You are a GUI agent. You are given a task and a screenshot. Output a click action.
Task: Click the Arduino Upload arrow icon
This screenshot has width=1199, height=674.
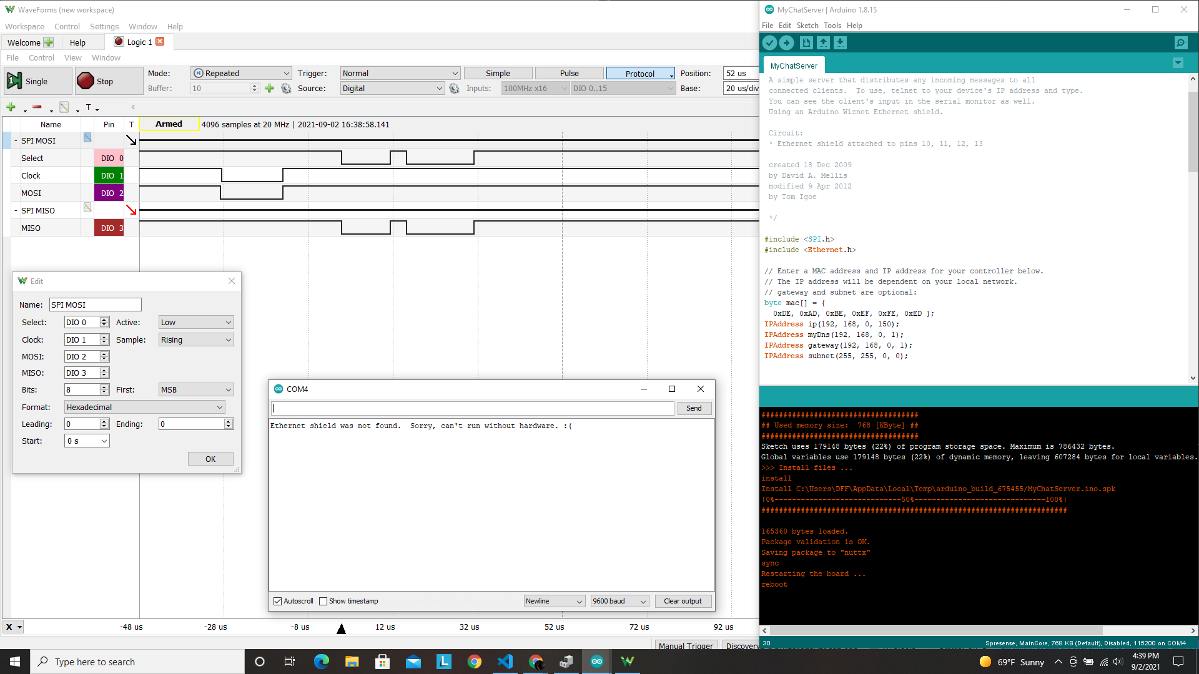tap(787, 42)
